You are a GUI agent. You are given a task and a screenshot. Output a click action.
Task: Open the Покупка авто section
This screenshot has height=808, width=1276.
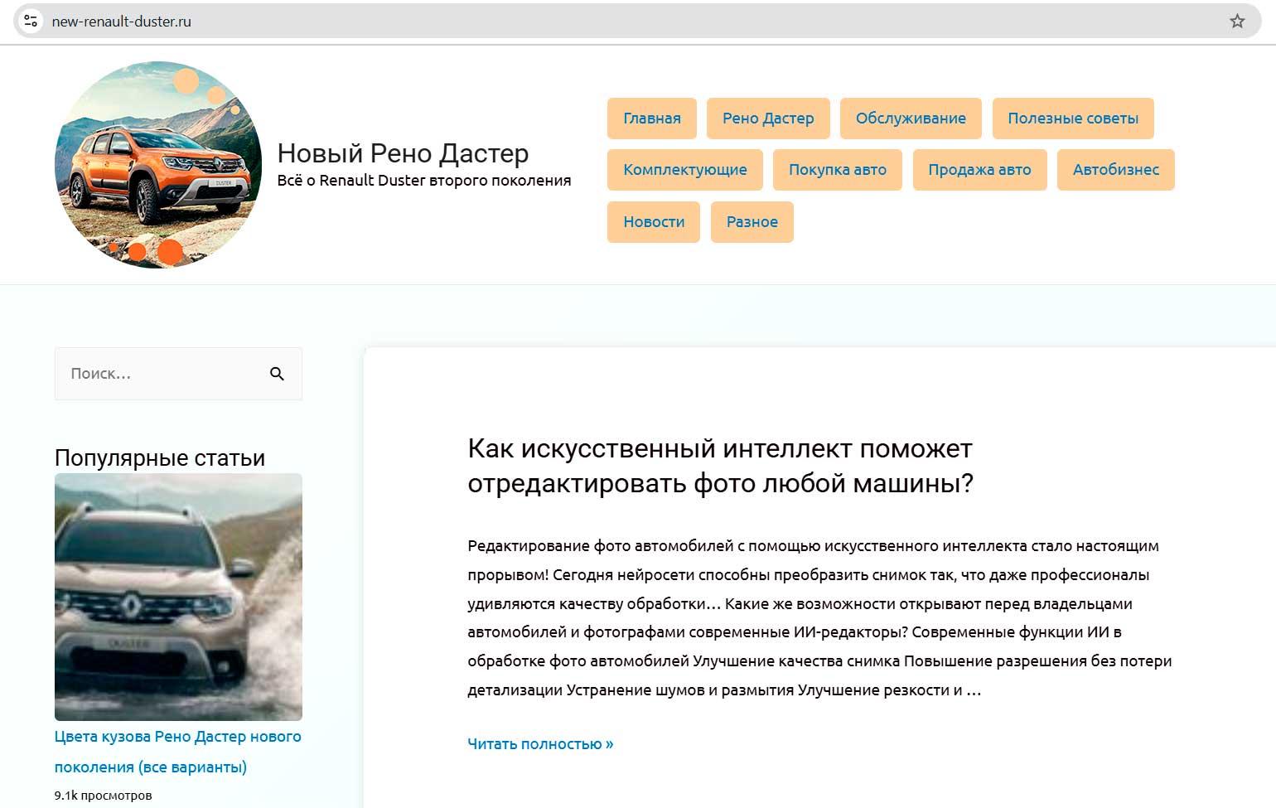click(838, 170)
